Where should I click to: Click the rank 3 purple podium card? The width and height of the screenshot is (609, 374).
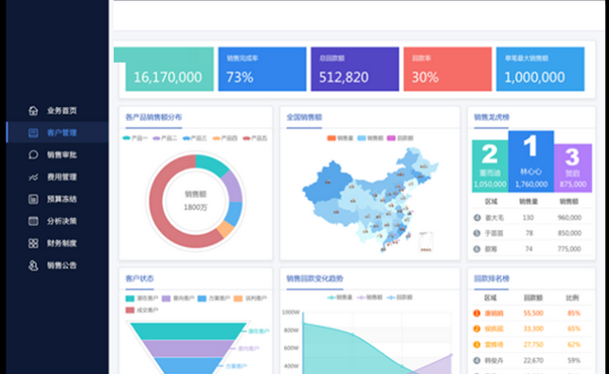(x=573, y=169)
